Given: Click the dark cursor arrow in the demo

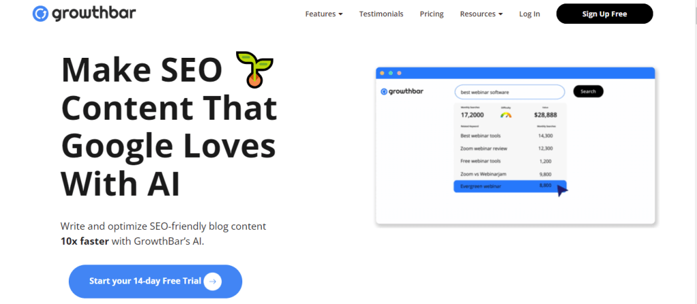Looking at the screenshot, I should (562, 190).
